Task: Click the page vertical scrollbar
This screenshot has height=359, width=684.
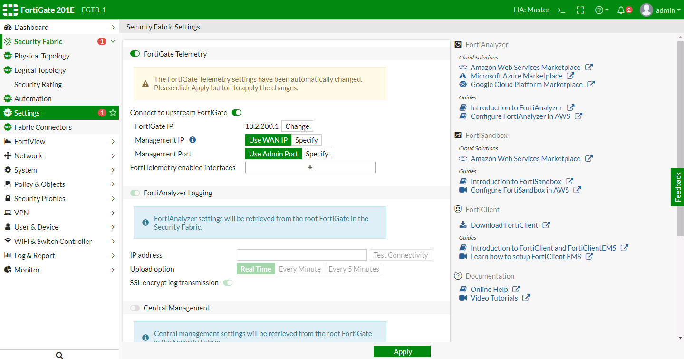Action: point(680,143)
